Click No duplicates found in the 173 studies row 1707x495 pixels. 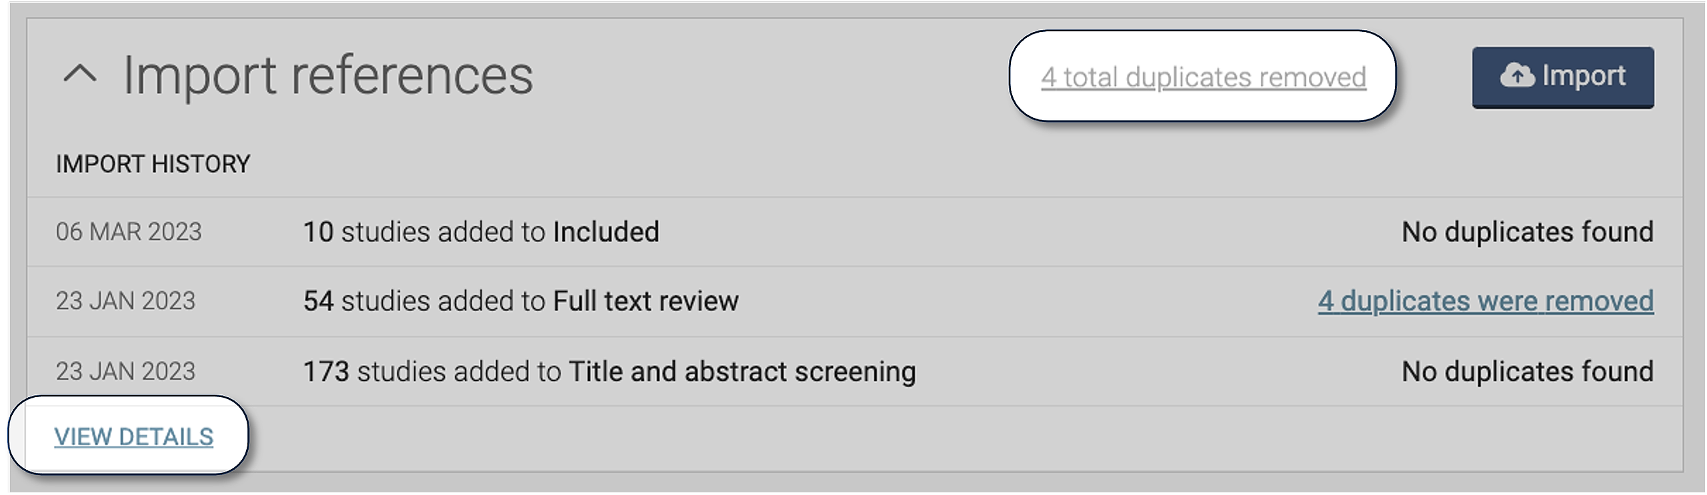1527,371
